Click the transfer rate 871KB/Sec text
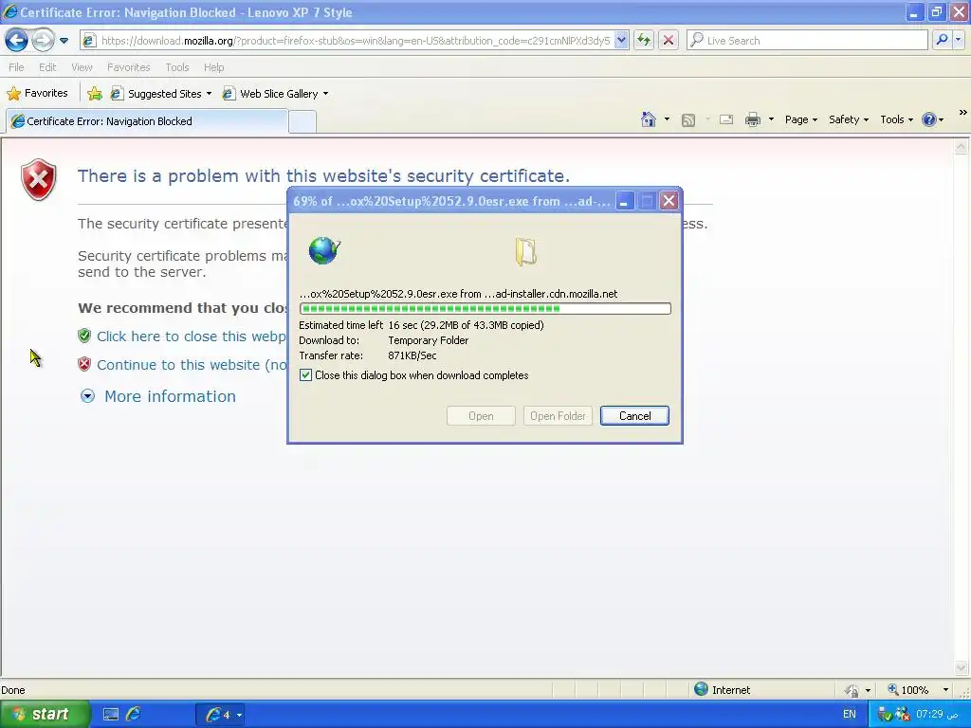The height and width of the screenshot is (728, 971). point(412,356)
